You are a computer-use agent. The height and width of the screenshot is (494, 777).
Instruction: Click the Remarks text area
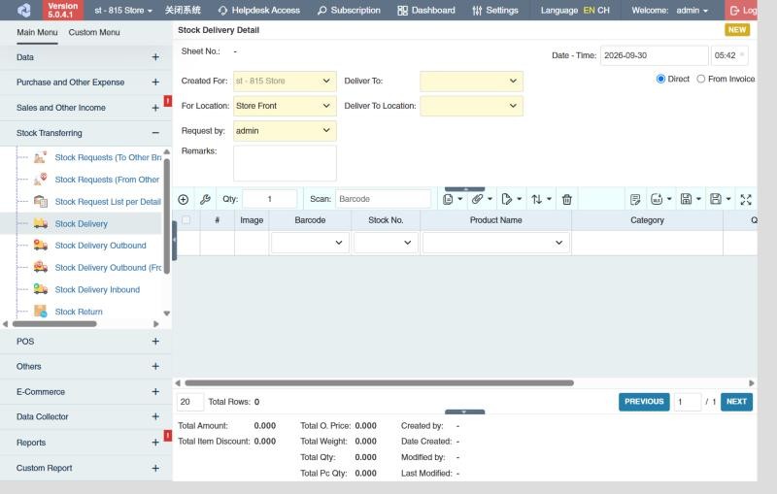click(285, 163)
